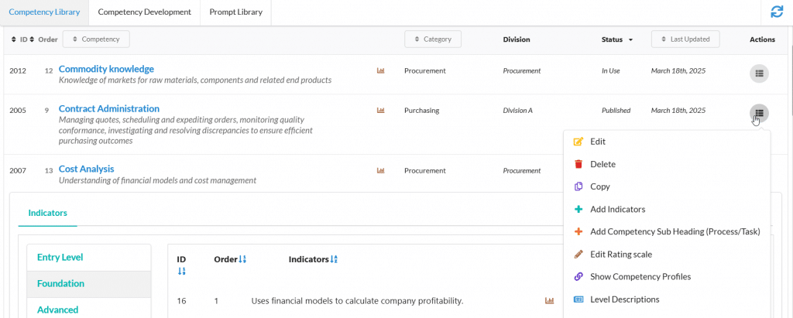
Task: Open the Last Updated sort dropdown
Action: click(685, 39)
